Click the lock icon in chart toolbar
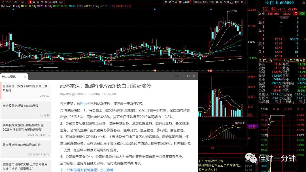306x172 pixels. click(231, 2)
